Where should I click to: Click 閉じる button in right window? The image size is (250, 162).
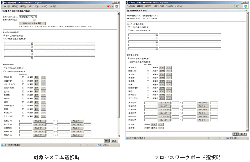click(x=243, y=134)
